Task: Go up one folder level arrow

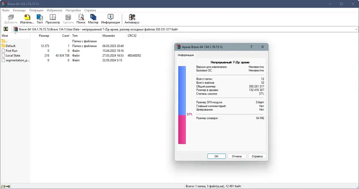Action: [5, 29]
